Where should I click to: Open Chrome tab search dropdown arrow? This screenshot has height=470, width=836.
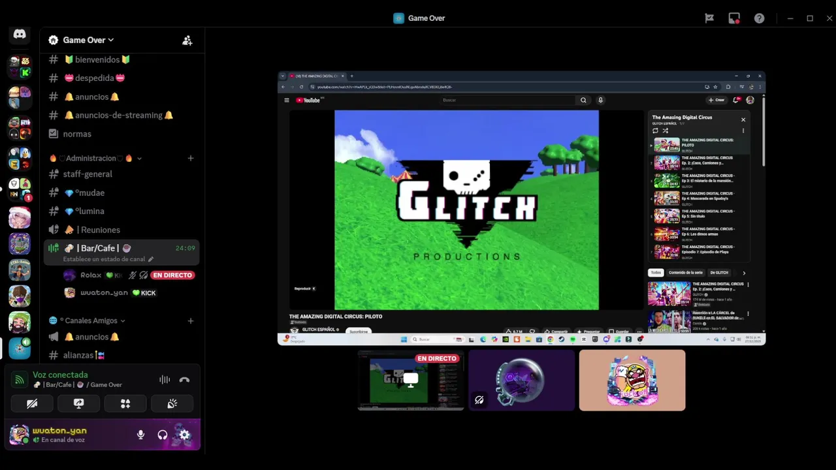click(x=283, y=76)
